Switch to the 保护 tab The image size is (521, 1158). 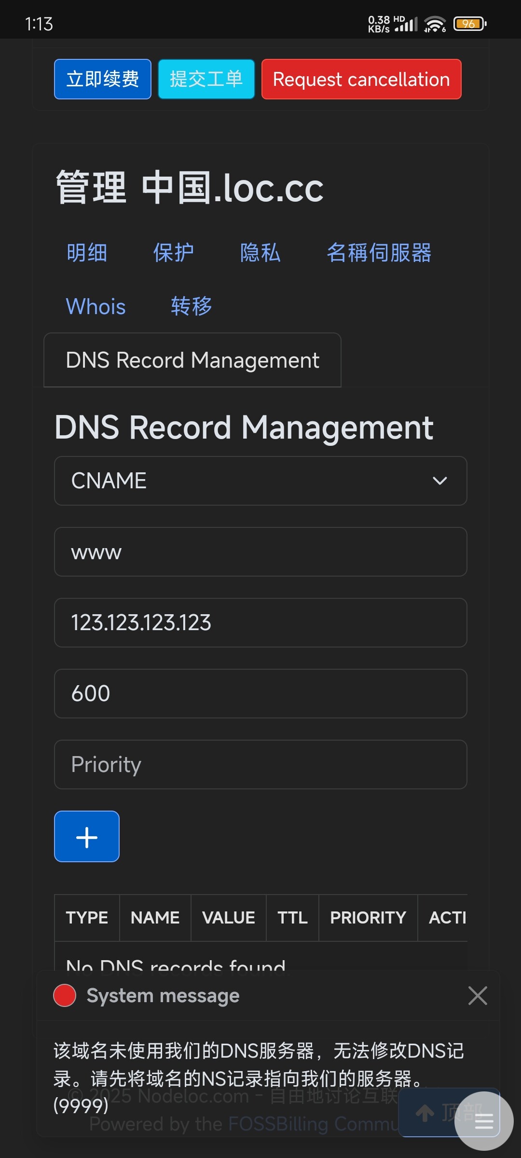pyautogui.click(x=174, y=253)
